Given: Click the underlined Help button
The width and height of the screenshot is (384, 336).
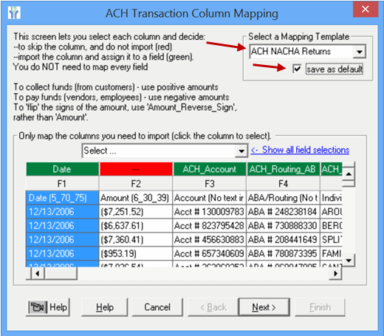Looking at the screenshot, I should [x=105, y=307].
